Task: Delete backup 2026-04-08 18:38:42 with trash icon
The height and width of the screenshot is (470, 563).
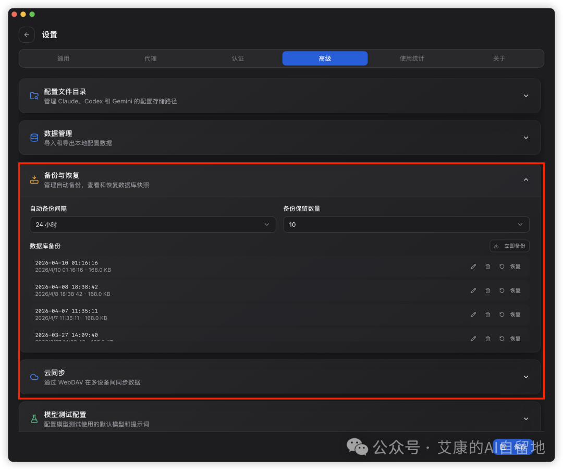Action: click(487, 291)
